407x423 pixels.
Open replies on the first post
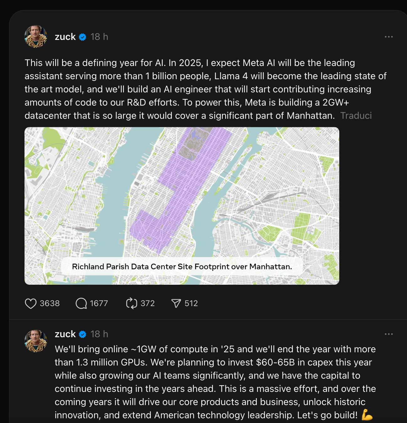(81, 304)
